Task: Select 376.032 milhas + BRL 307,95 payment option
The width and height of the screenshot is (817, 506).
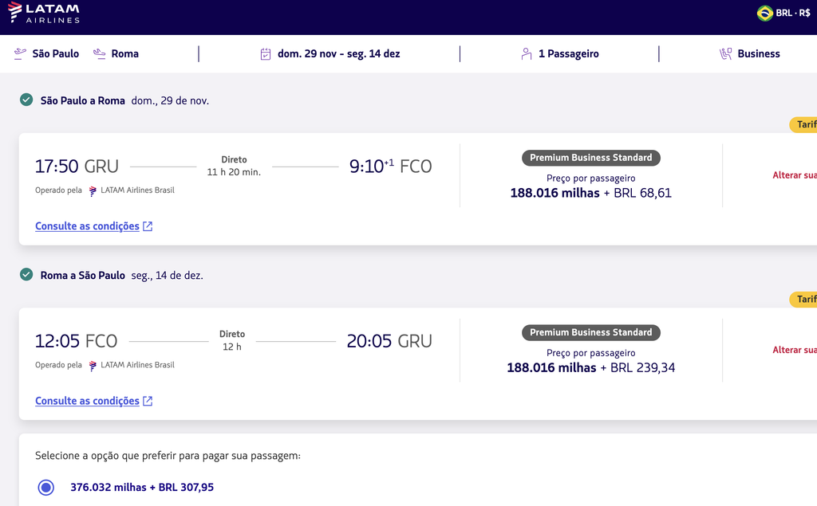Action: (45, 487)
